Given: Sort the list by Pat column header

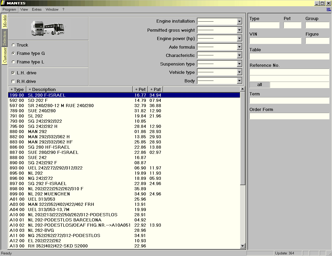Looking at the screenshot, I should [155, 89].
